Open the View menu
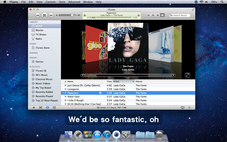This screenshot has width=227, height=142. (x=39, y=2)
